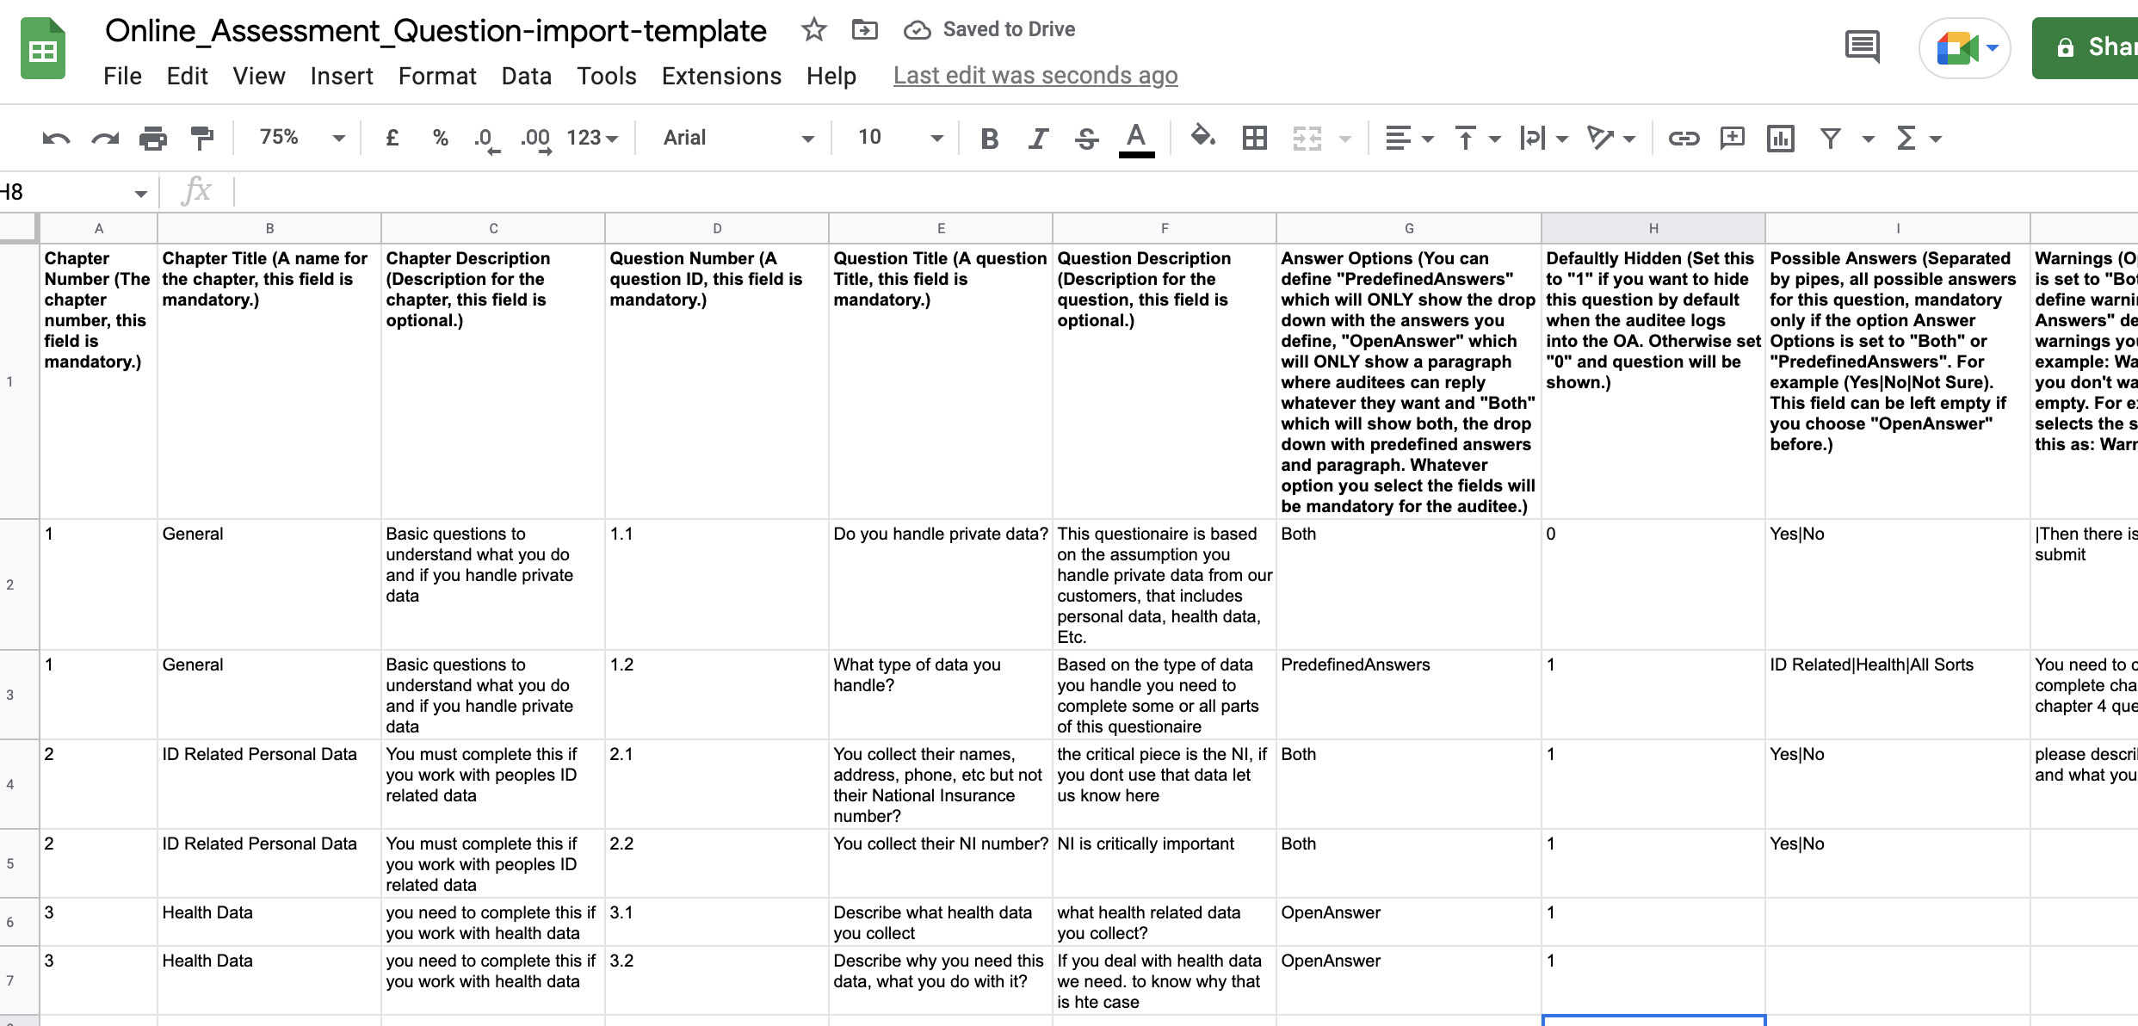Click the select all corner box

19,228
